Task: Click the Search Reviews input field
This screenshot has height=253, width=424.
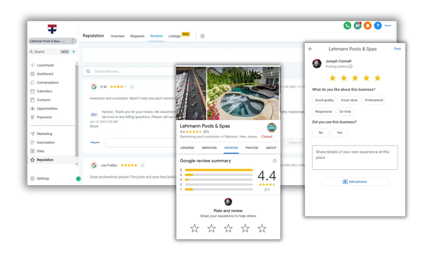Action: pos(129,71)
